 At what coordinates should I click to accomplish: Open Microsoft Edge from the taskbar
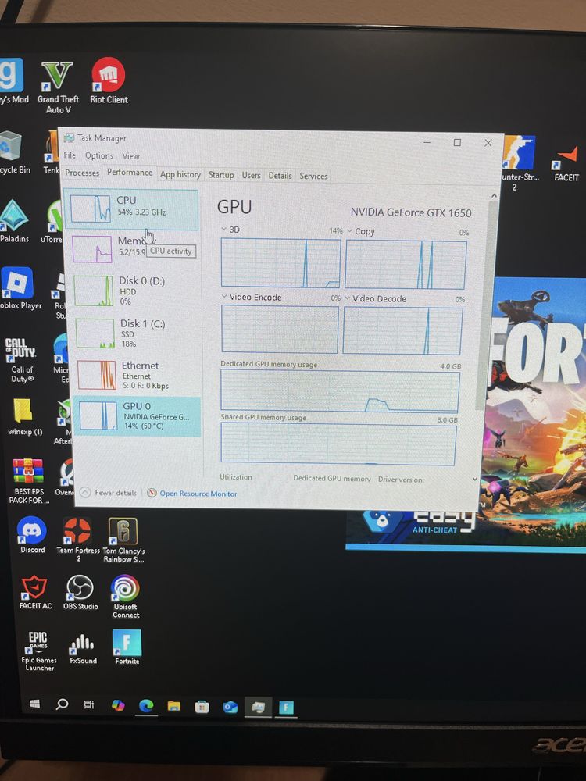(x=146, y=706)
